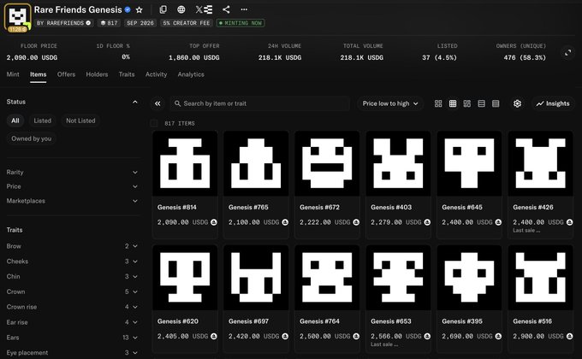
Task: Click the 817 item count tag
Action: pyautogui.click(x=110, y=23)
